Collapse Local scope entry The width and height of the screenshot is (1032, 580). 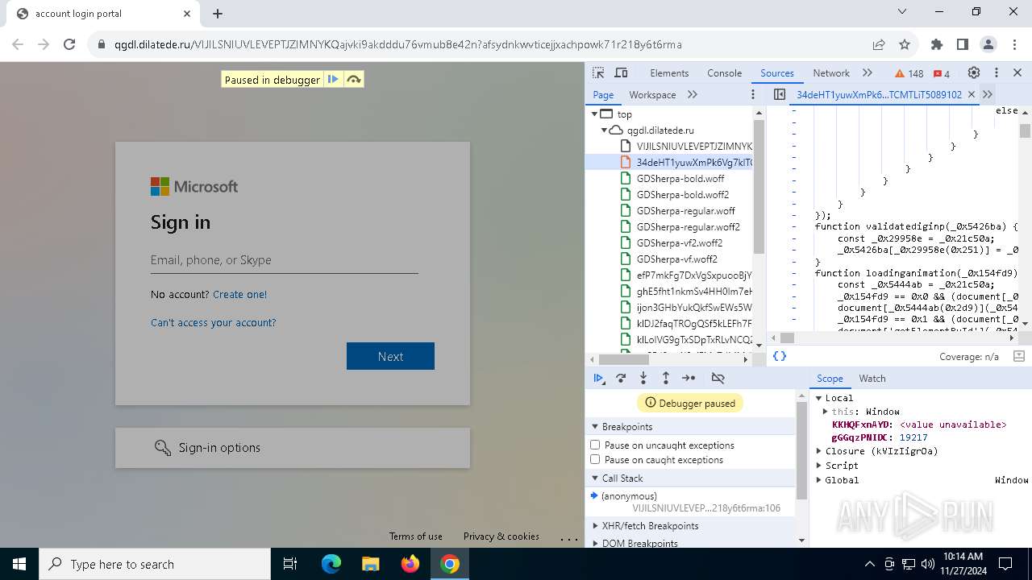[819, 398]
